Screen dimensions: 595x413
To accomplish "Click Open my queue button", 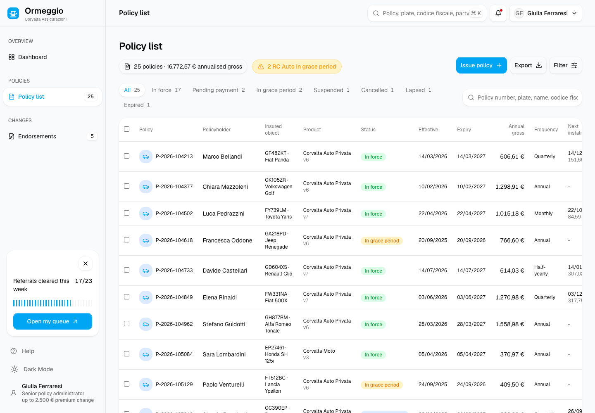I will pyautogui.click(x=52, y=321).
